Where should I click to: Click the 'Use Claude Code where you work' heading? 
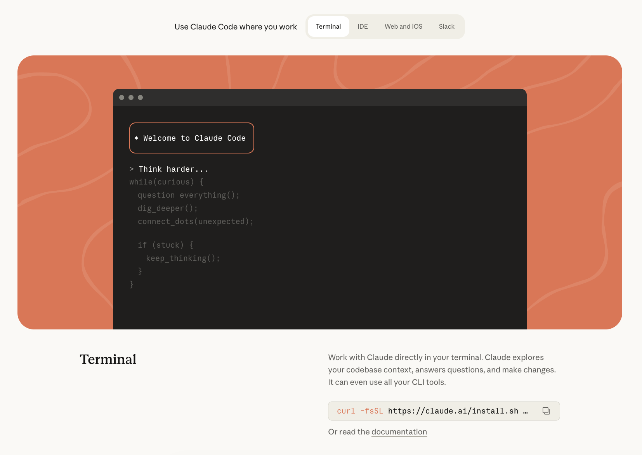point(236,27)
